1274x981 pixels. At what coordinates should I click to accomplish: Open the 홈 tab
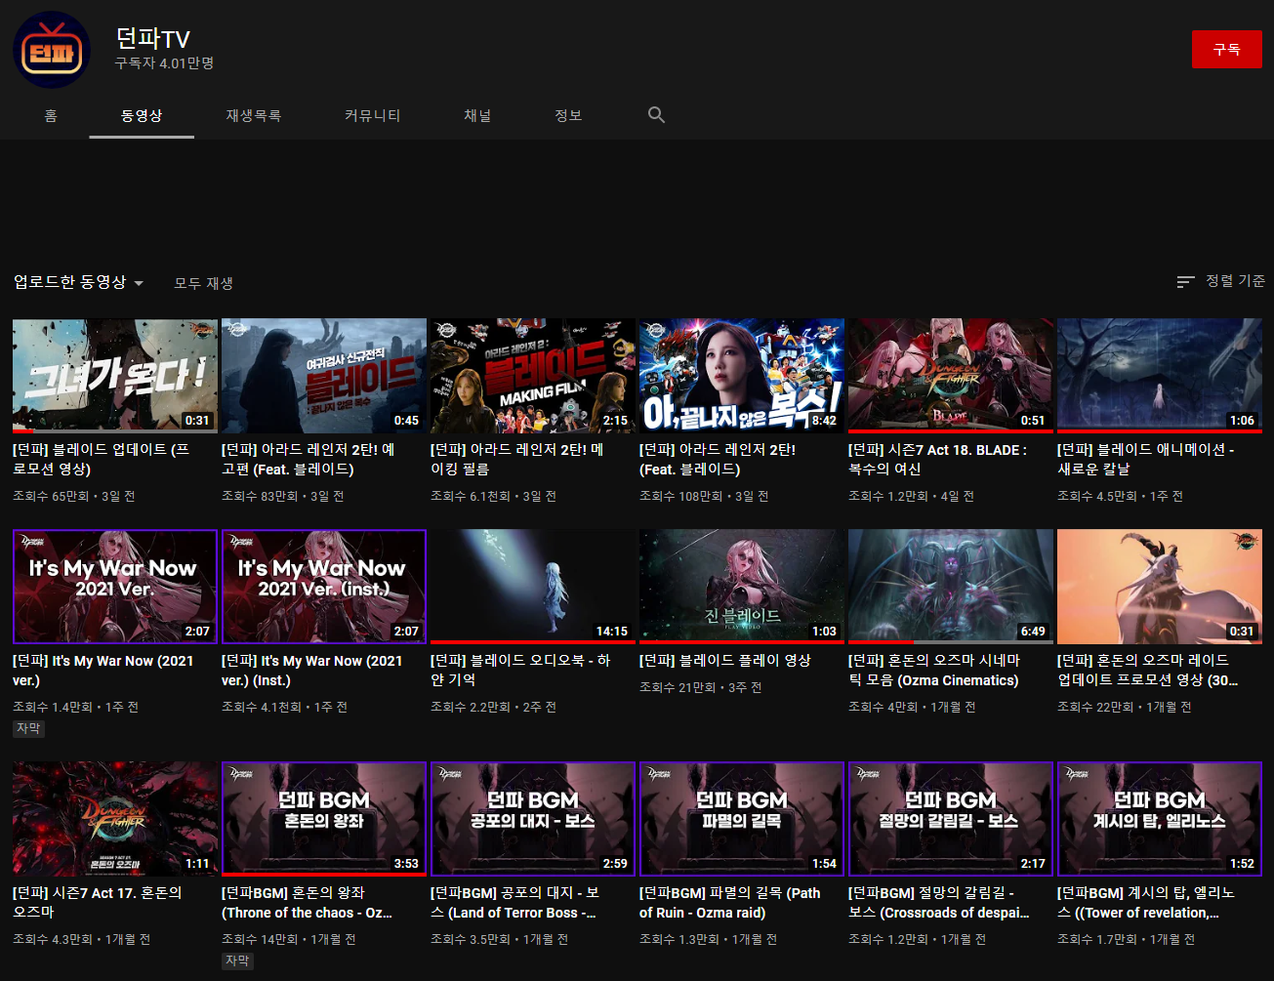(x=51, y=115)
